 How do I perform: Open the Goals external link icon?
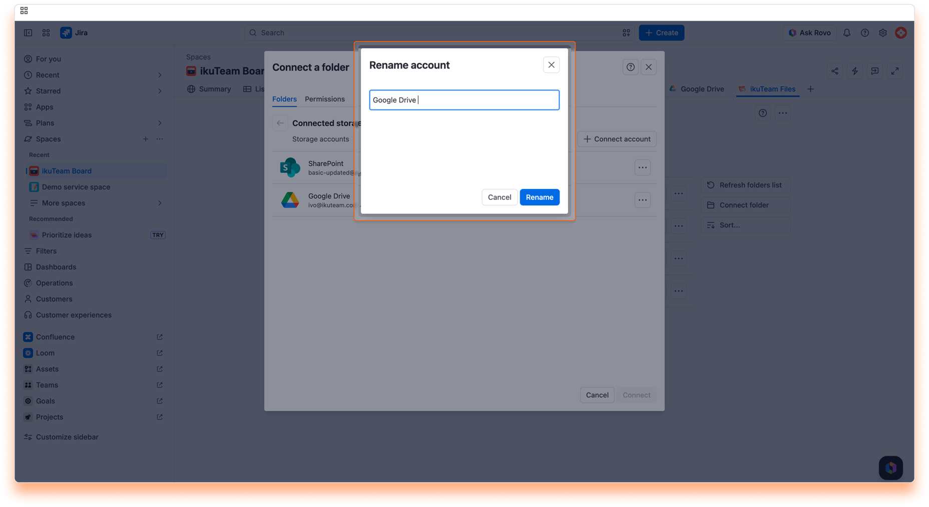pos(160,401)
